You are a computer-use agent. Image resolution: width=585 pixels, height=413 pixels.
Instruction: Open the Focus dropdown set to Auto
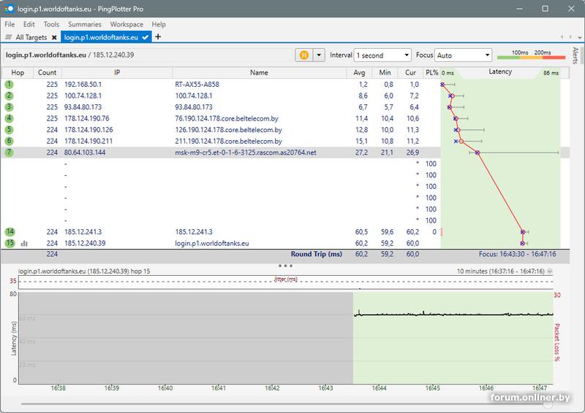[x=464, y=55]
